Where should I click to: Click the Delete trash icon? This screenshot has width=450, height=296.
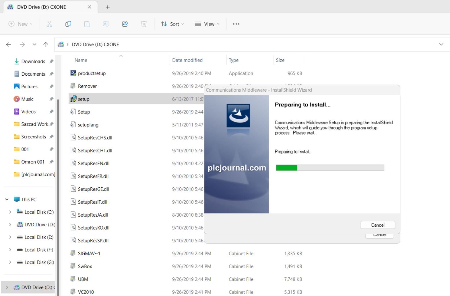pos(144,24)
